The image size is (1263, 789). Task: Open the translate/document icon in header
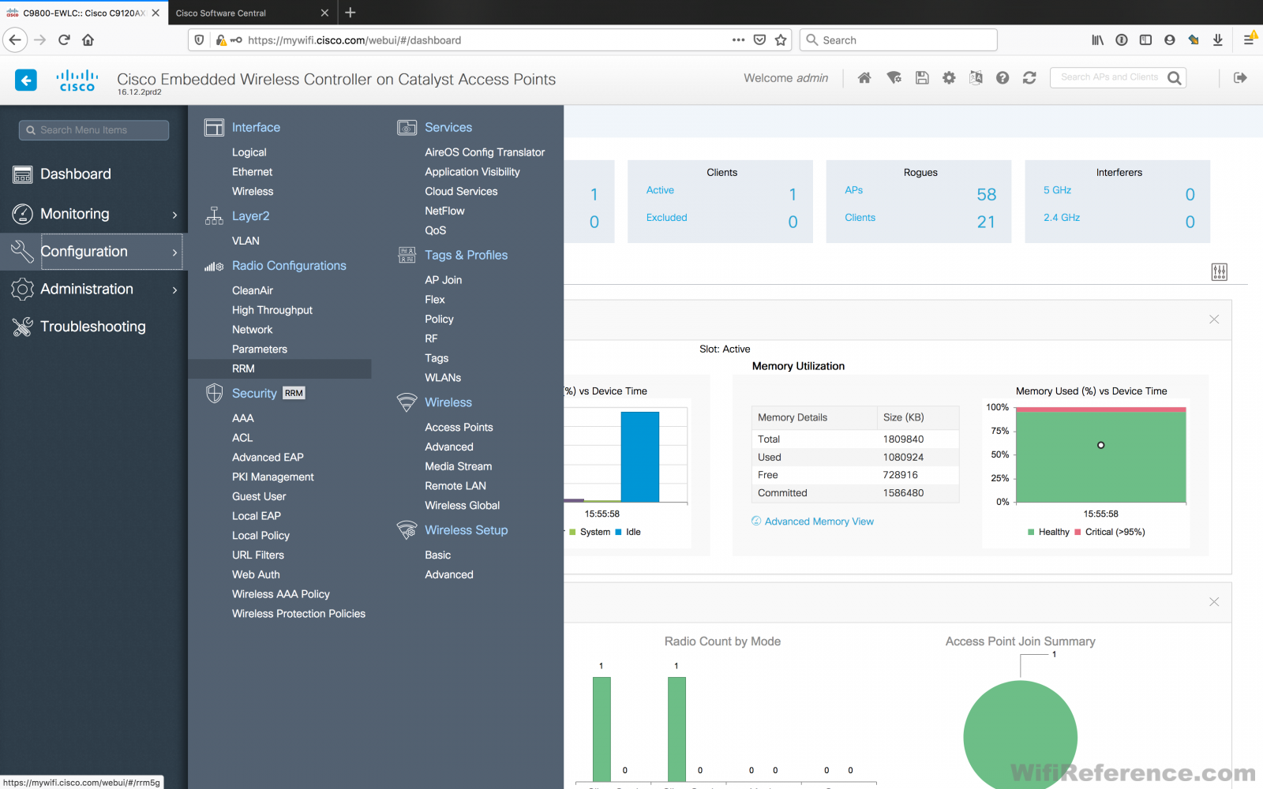pos(976,77)
